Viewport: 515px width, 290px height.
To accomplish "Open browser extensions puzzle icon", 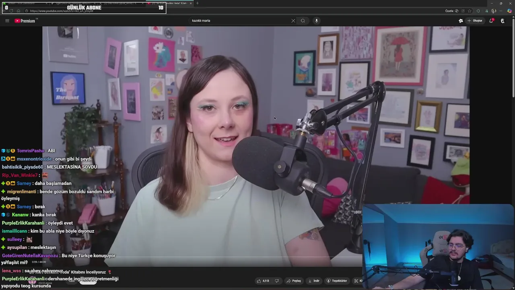I will [478, 11].
